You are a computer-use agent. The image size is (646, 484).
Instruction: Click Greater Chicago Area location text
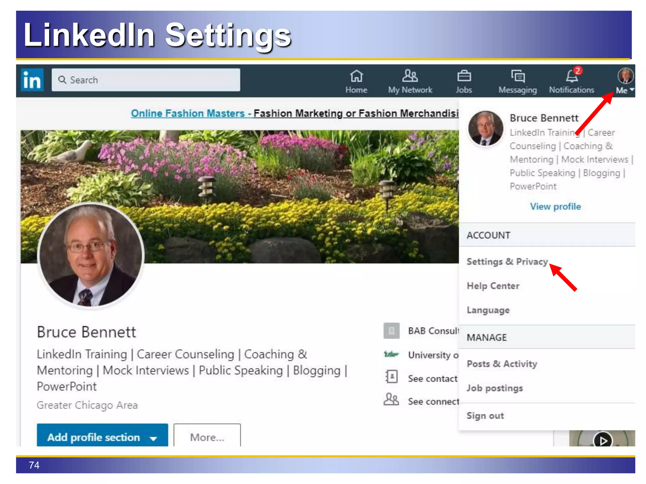click(x=87, y=405)
